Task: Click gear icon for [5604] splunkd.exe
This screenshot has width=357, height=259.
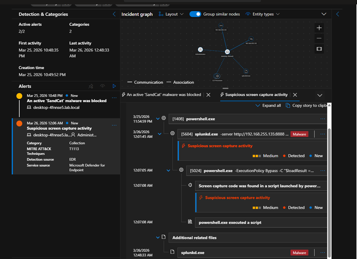Action: coord(172,133)
